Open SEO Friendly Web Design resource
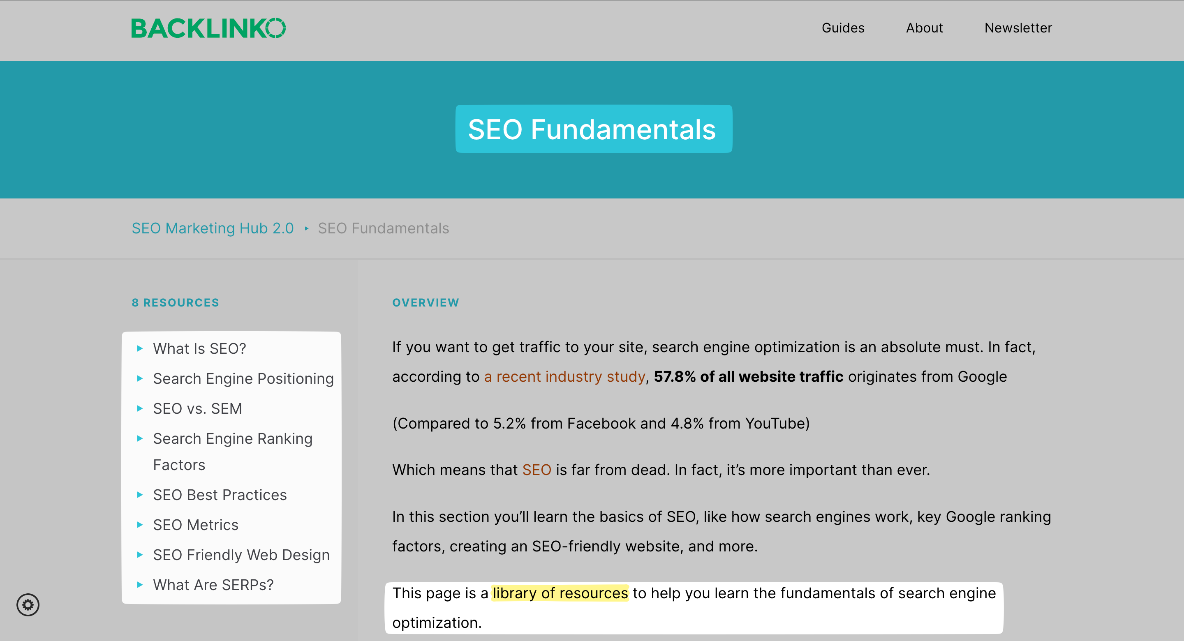This screenshot has height=641, width=1184. point(241,555)
